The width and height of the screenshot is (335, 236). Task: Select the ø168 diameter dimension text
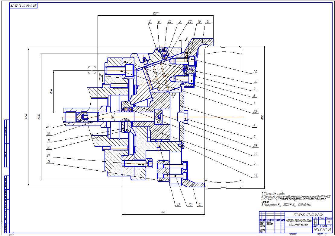click(x=263, y=117)
